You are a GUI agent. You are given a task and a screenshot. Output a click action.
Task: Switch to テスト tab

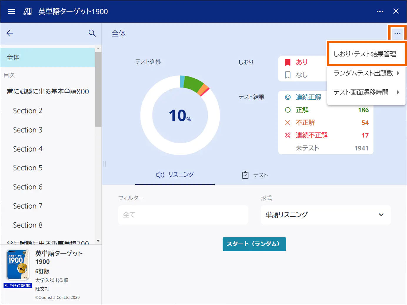(255, 175)
